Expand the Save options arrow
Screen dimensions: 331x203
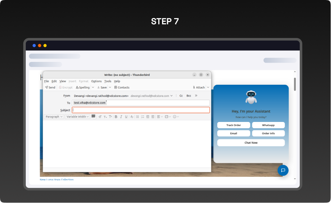[110, 87]
